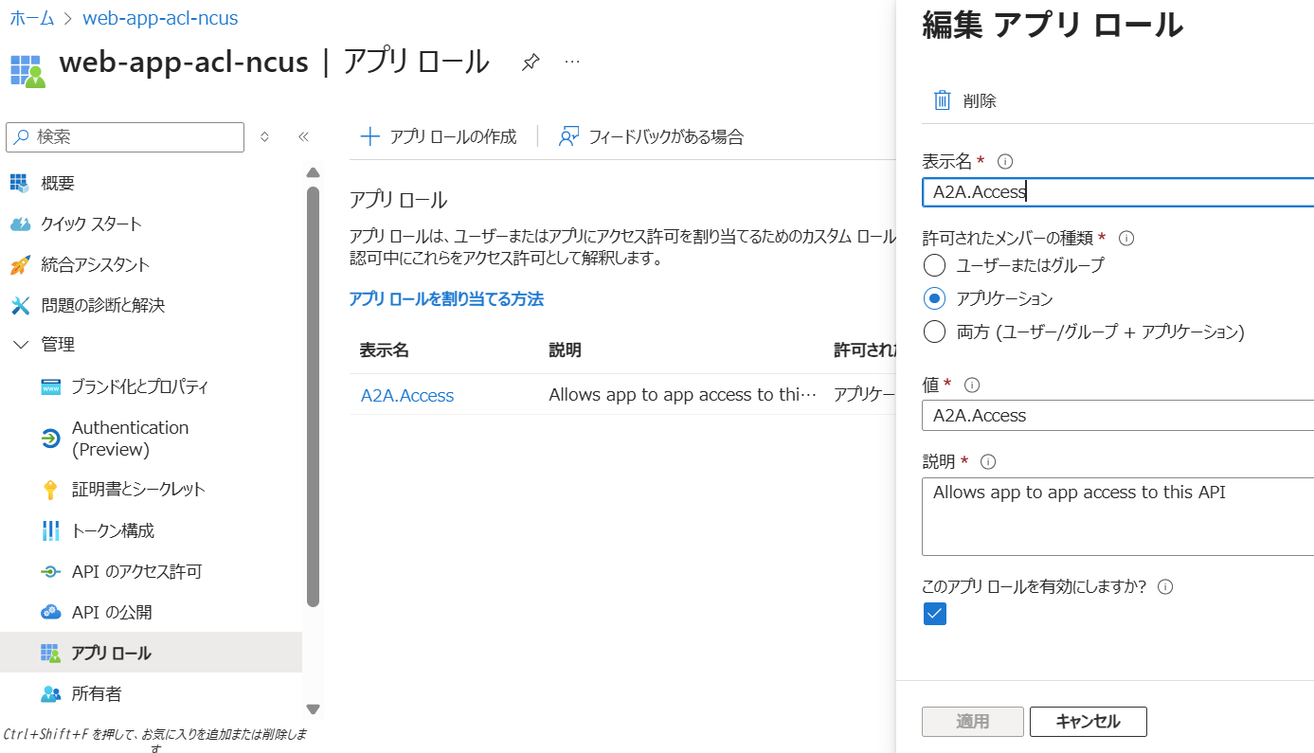Screen dimensions: 1314x753
Task: Click the info icon next to 許可されたメンバーの種類
Action: pos(1127,239)
